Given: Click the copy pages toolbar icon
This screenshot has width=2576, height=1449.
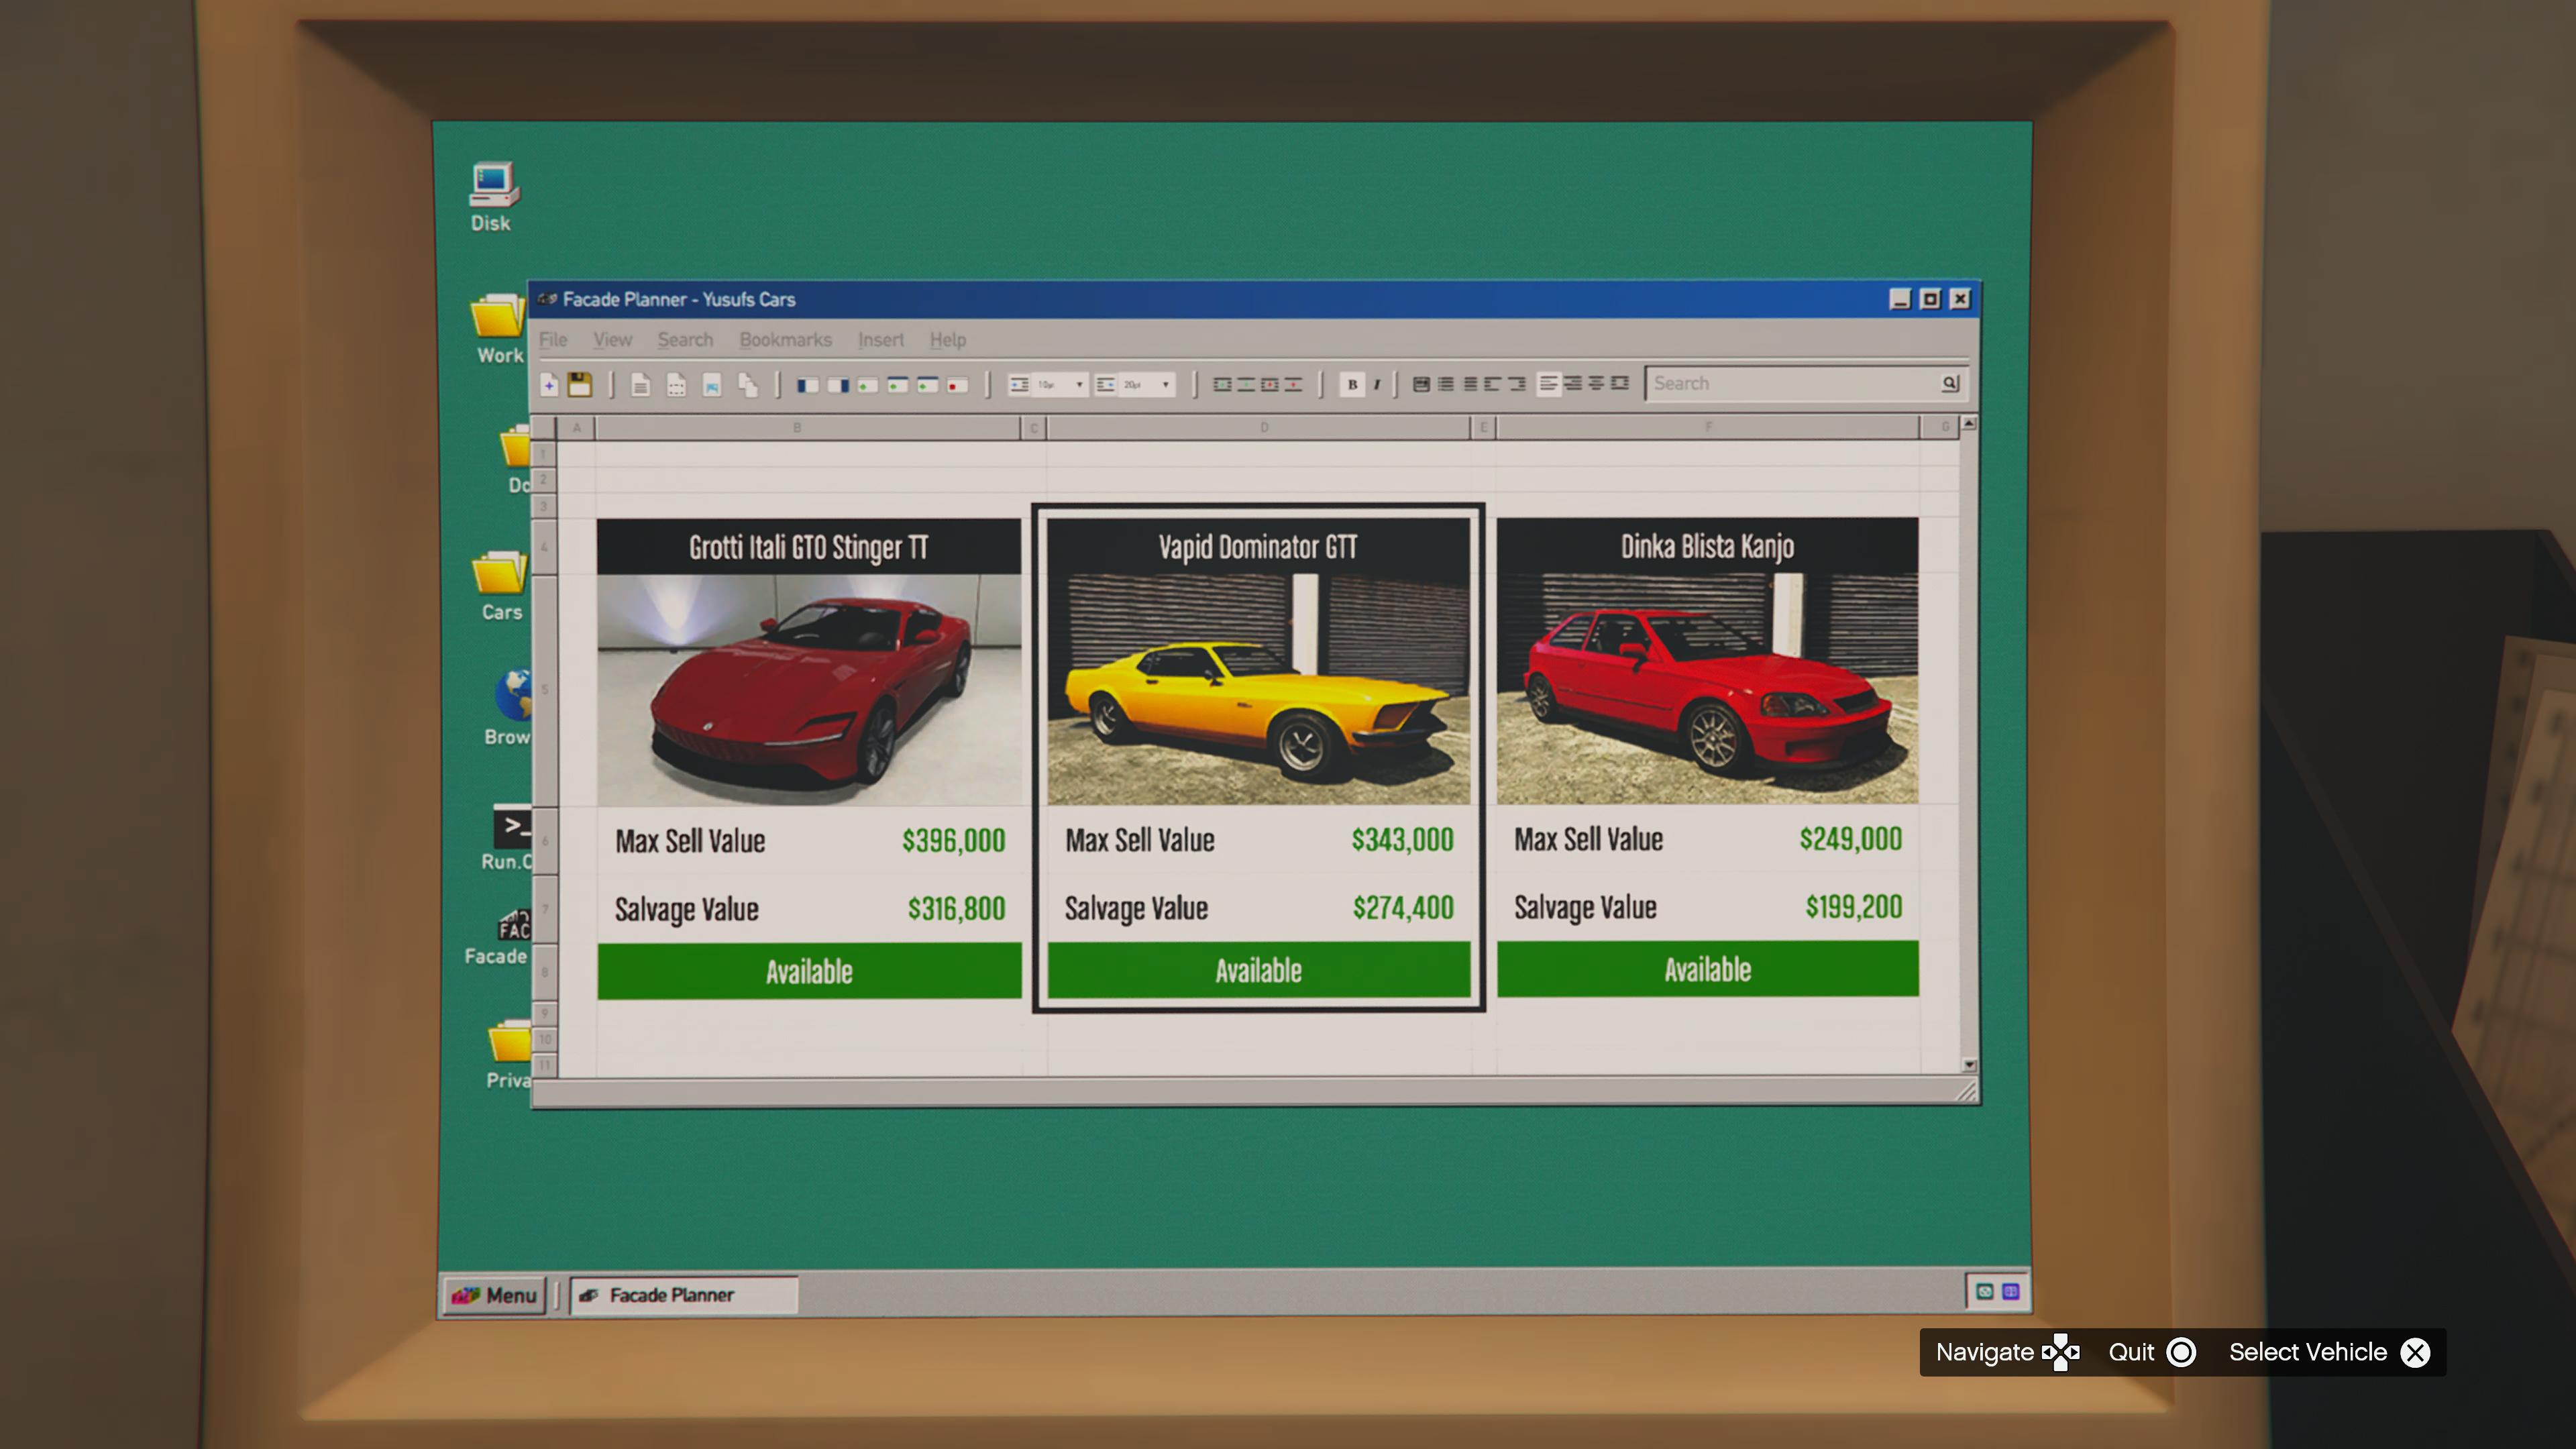Looking at the screenshot, I should point(747,385).
